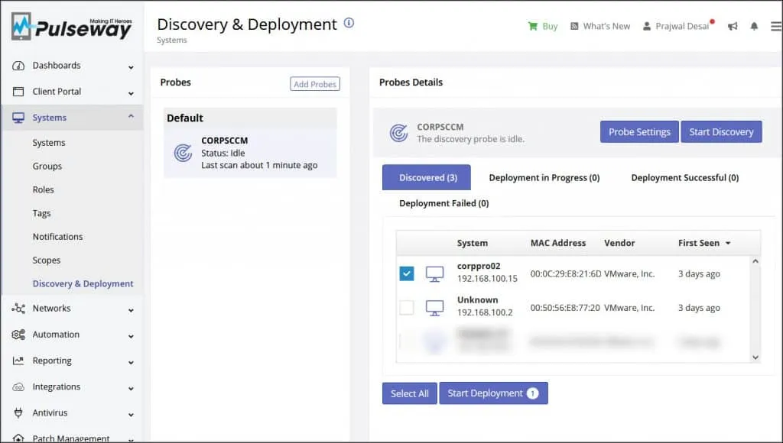Expand the Client Portal chevron
The width and height of the screenshot is (783, 443).
[x=131, y=92]
